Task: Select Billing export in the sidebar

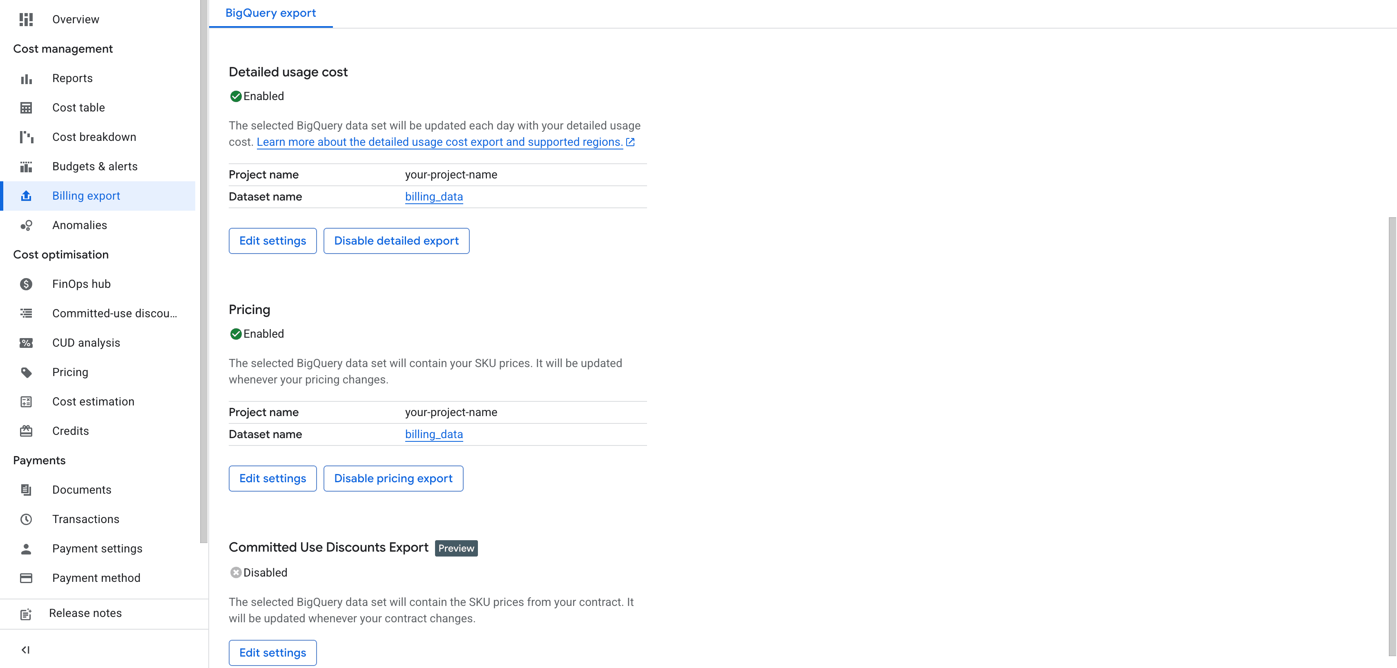Action: point(86,196)
